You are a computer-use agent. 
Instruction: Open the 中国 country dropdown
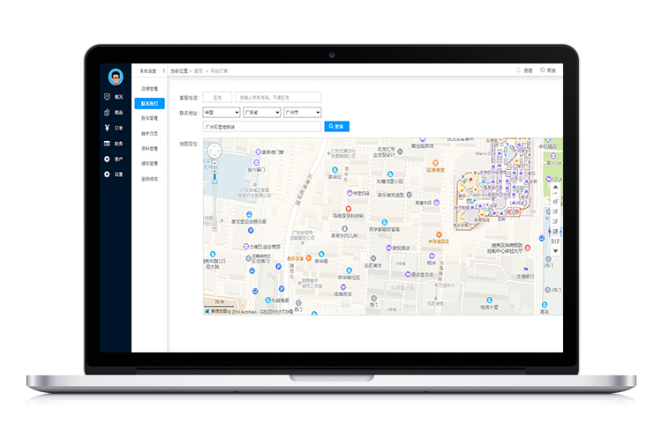(222, 112)
